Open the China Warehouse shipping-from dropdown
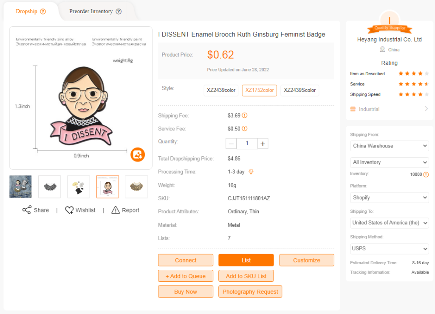This screenshot has height=314, width=435. coord(390,146)
